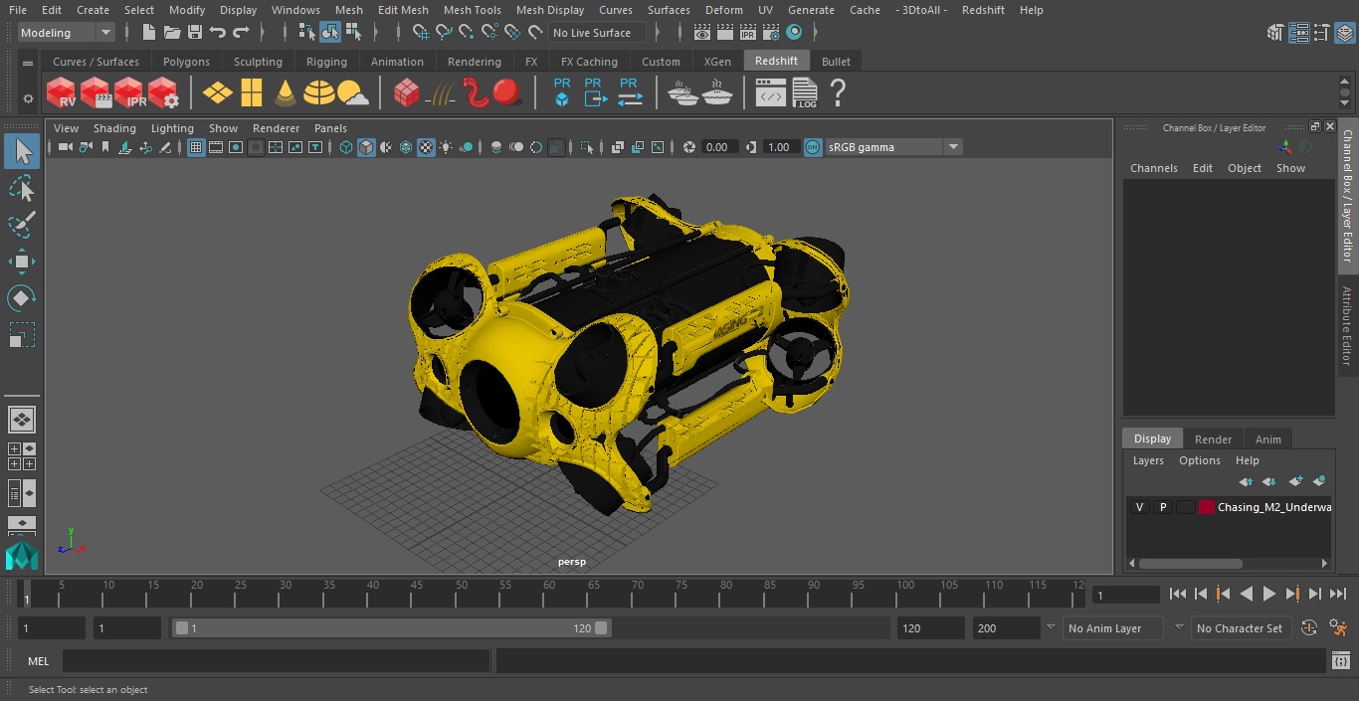The height and width of the screenshot is (701, 1359).
Task: Choose the Lasso select tool
Action: 21,188
